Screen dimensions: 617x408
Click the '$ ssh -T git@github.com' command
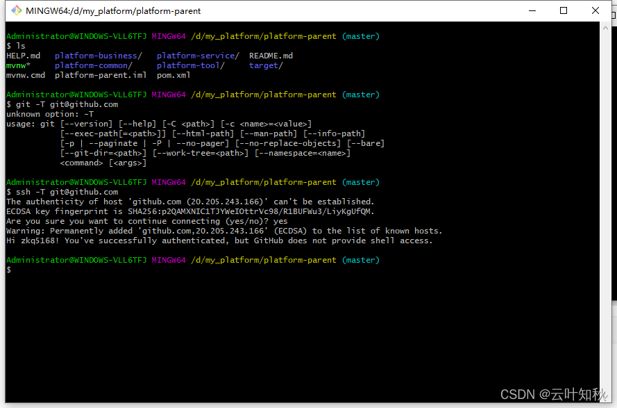[x=62, y=192]
